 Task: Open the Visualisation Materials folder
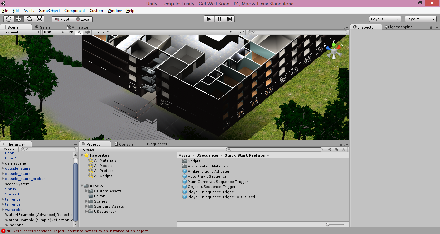coord(208,166)
